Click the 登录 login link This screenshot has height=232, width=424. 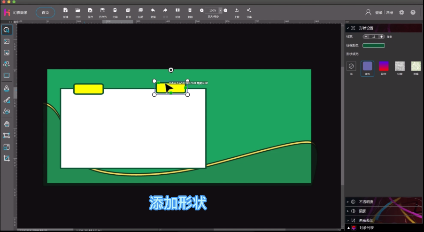point(378,13)
